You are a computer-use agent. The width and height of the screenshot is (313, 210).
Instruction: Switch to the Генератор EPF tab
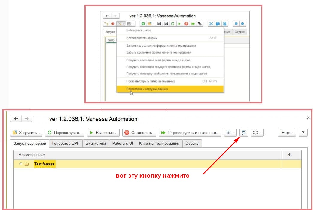point(66,144)
